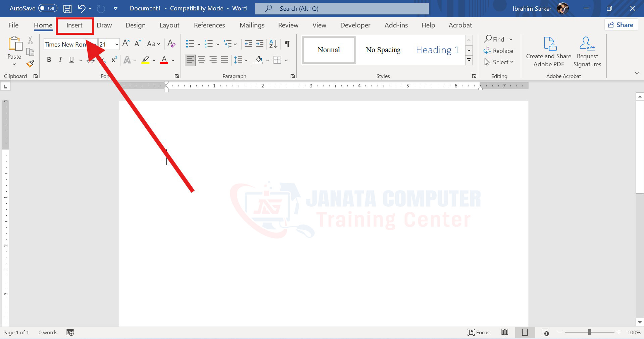Viewport: 644px width, 339px height.
Task: Click the zoom slider handle
Action: (589, 332)
